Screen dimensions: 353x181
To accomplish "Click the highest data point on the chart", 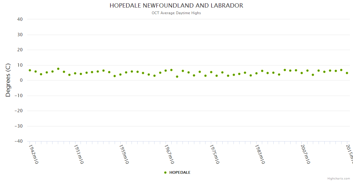I will tap(58, 69).
